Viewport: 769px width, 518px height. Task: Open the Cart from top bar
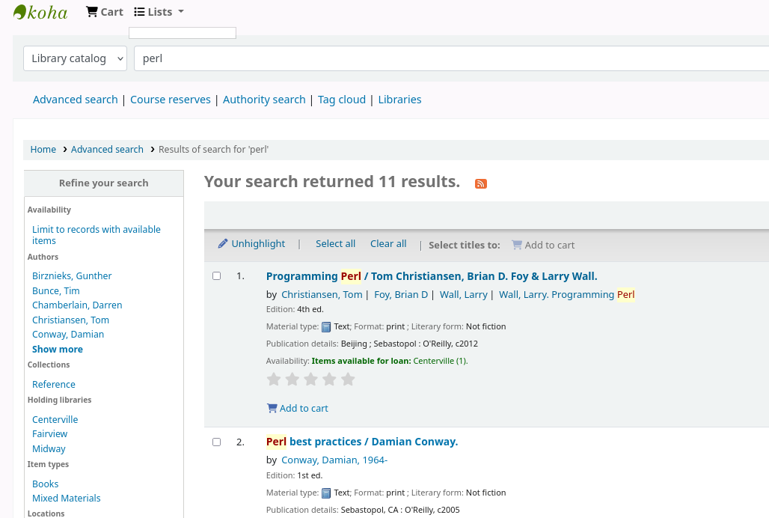click(105, 12)
